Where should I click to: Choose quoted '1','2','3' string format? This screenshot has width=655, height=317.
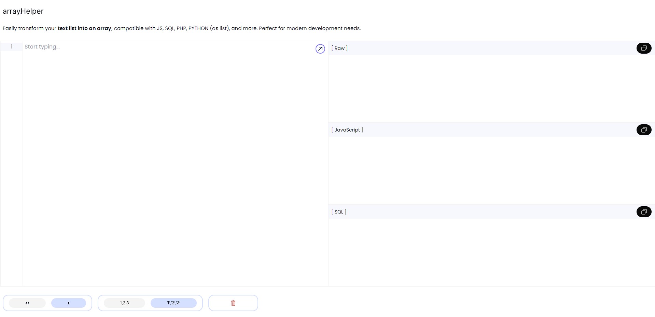click(173, 303)
